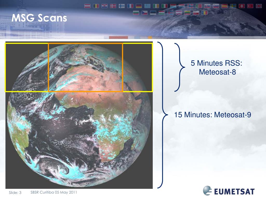Viewport: 266px width, 200px height.
Task: Click the Ireland flag icon
Action: [156, 6]
